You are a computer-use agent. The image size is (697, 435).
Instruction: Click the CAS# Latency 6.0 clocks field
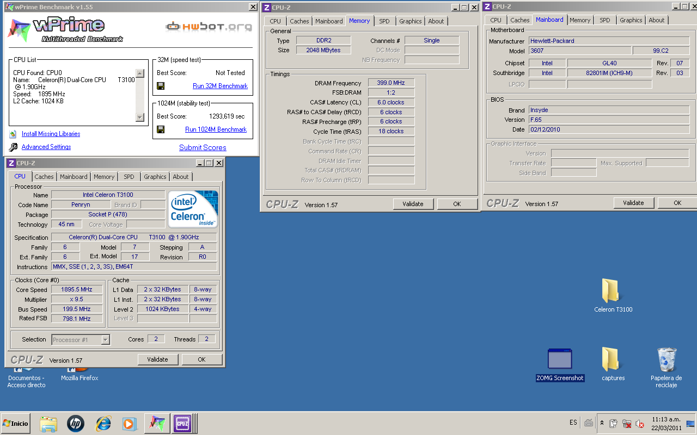391,102
